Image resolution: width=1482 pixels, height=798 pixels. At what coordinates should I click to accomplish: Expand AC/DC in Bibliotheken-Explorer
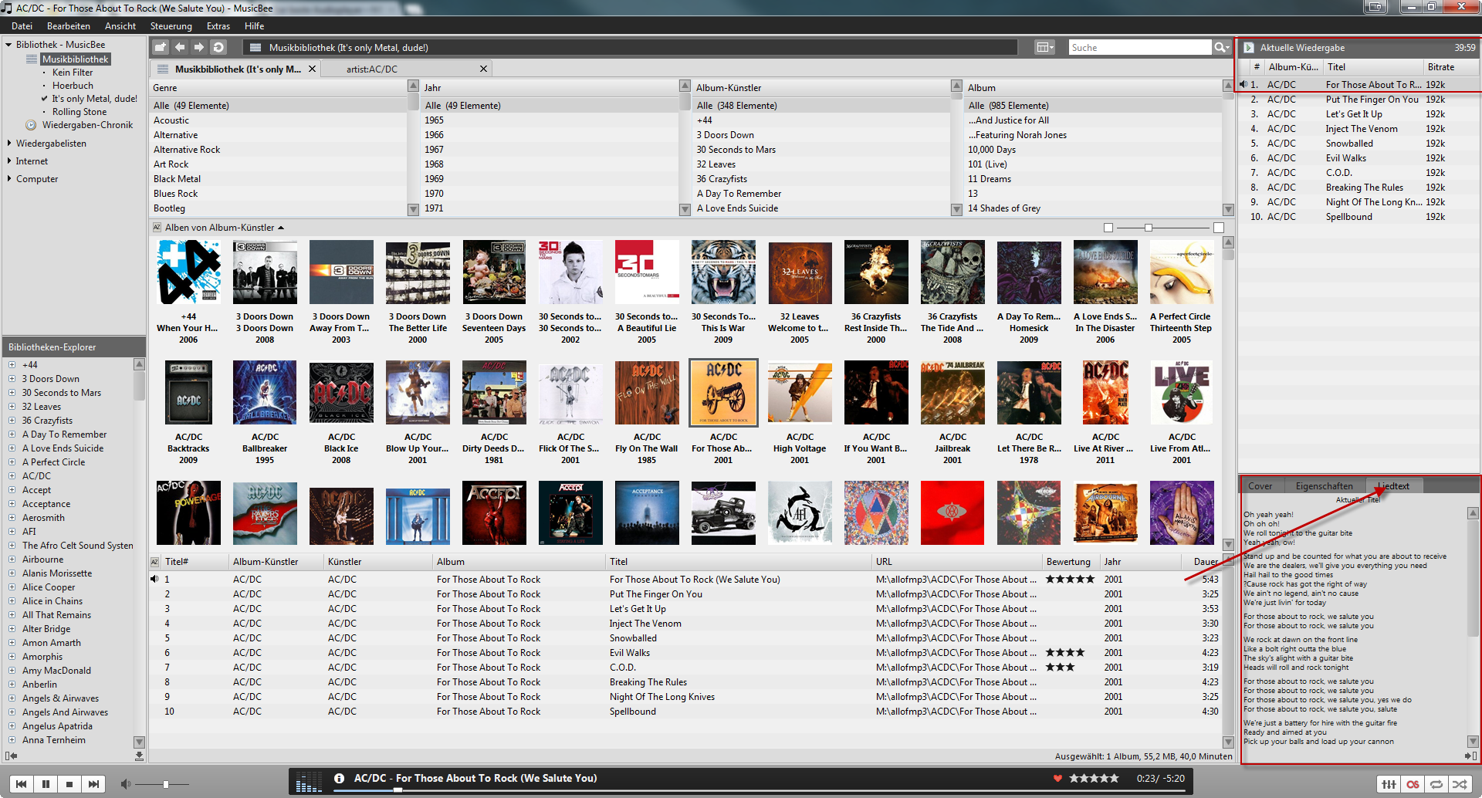(x=12, y=476)
